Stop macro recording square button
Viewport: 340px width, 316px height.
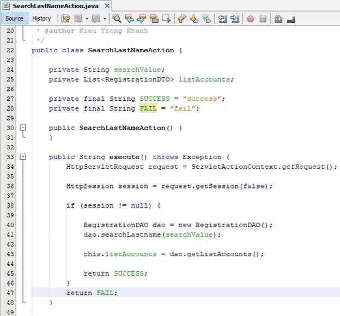[263, 19]
